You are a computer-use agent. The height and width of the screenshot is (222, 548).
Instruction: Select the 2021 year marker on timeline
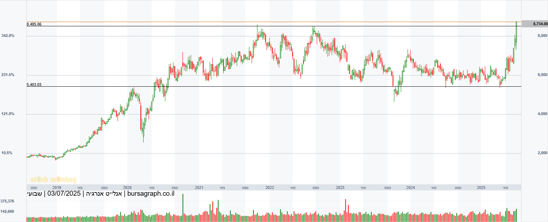[x=199, y=188]
